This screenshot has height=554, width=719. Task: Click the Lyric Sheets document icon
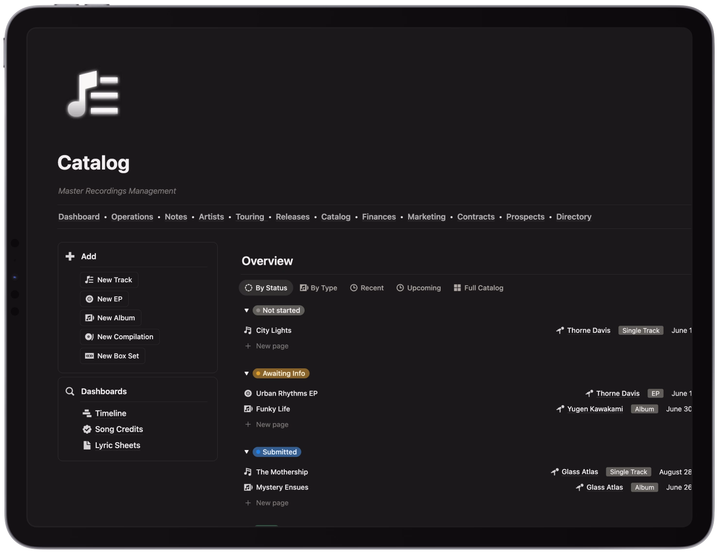coord(87,445)
